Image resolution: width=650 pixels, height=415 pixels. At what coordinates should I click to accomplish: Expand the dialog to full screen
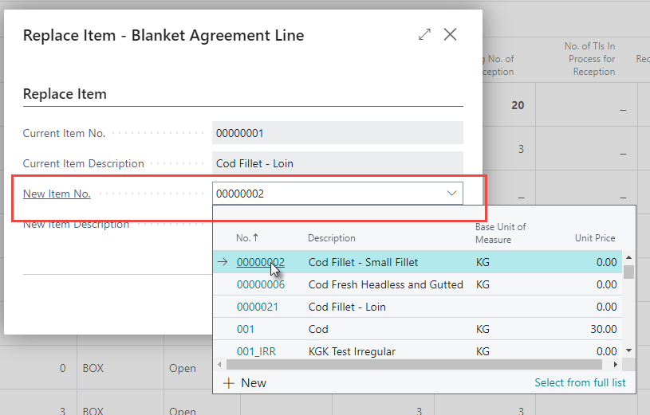(x=424, y=34)
